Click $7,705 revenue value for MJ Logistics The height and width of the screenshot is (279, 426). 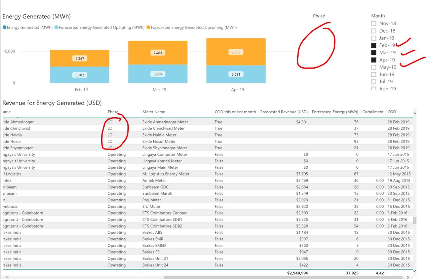coord(302,174)
